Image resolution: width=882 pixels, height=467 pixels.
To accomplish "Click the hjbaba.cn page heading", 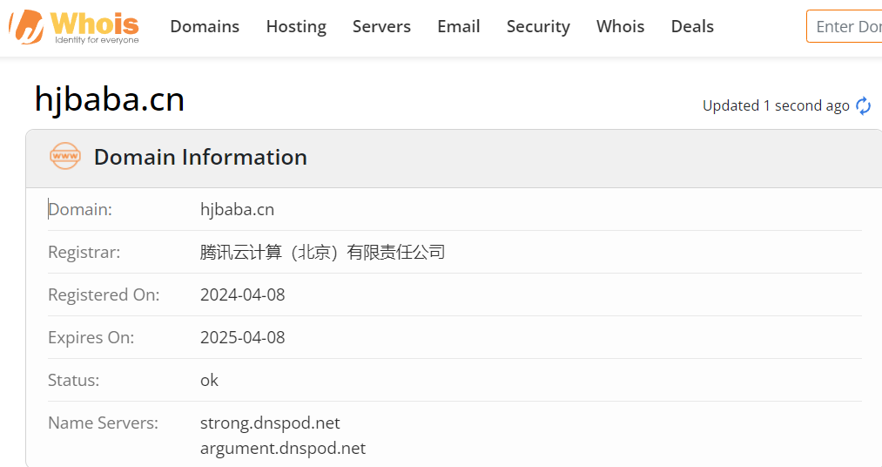I will pos(110,99).
